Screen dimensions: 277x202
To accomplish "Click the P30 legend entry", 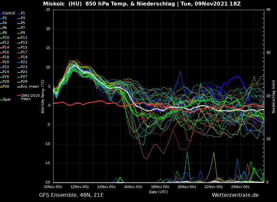I will pos(6,87).
